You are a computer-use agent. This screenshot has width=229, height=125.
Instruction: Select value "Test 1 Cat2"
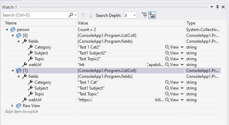pyautogui.click(x=89, y=47)
